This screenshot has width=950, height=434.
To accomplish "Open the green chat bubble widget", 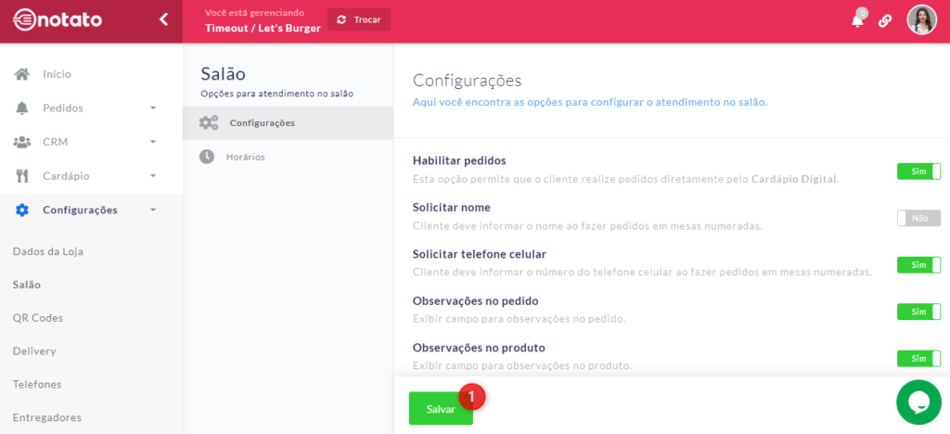I will (918, 402).
